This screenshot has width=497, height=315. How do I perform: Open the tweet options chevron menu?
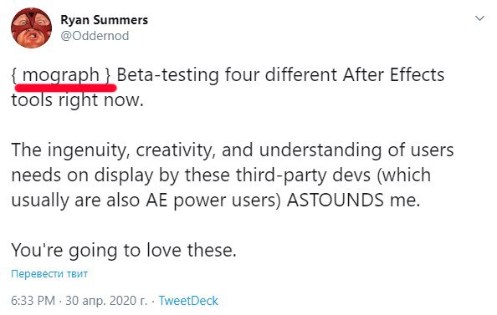coord(479,18)
